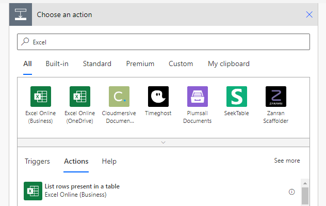Show the Custom connectors tab

181,64
